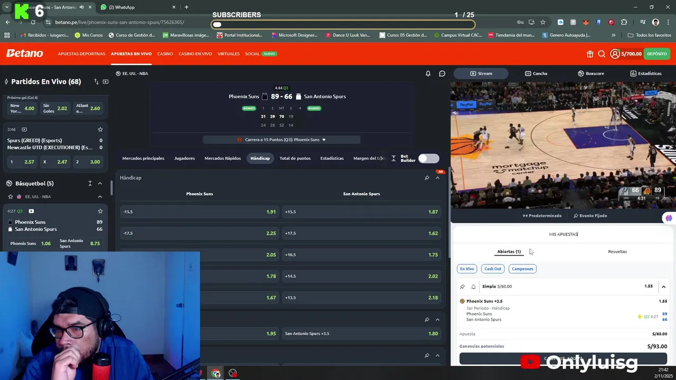The width and height of the screenshot is (676, 380).
Task: Open the Boxscore tab
Action: (590, 73)
